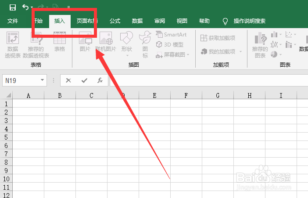Click cell B7

(x=60, y=153)
